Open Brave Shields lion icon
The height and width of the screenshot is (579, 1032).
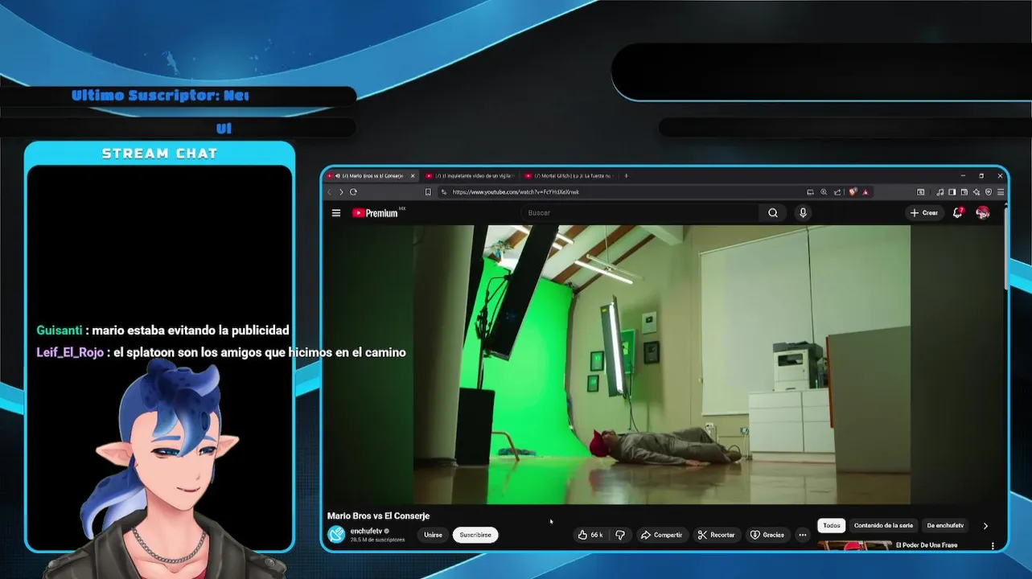point(853,192)
